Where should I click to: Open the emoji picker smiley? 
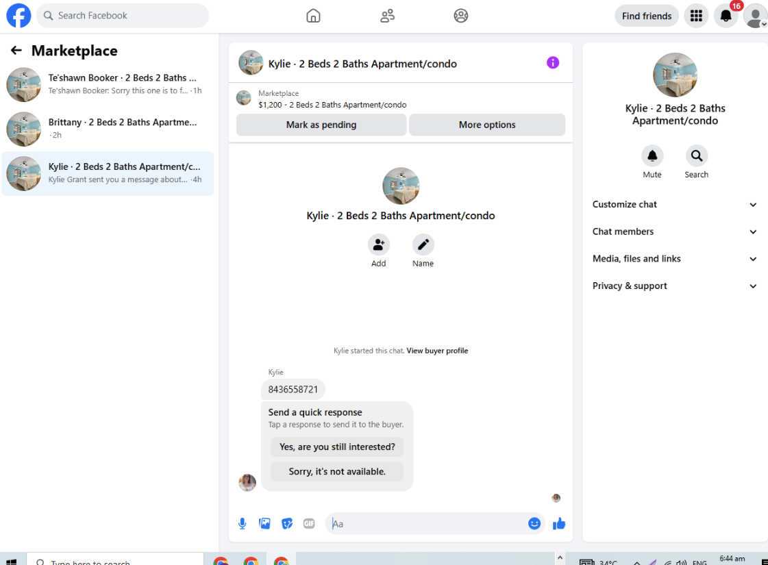pos(534,523)
